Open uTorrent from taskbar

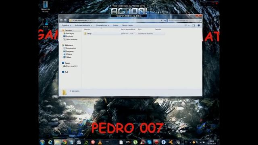click(x=135, y=142)
